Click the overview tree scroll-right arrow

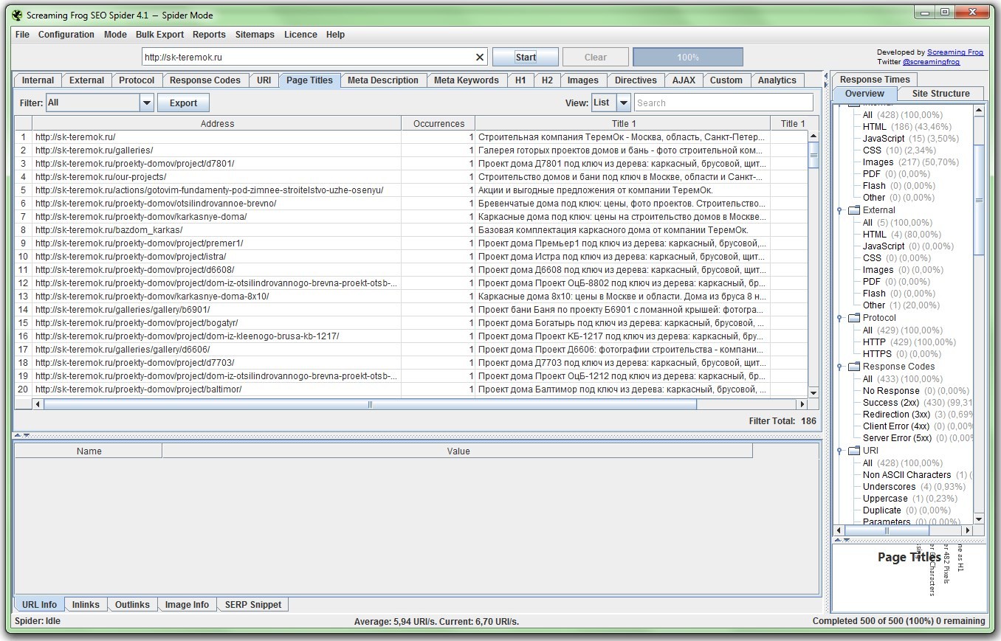point(967,530)
